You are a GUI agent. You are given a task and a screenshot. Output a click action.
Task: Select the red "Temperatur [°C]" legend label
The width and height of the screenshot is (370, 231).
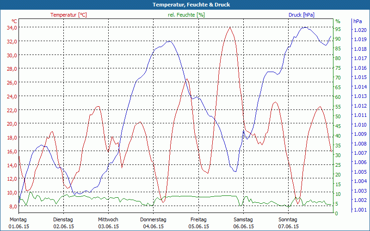pos(68,15)
